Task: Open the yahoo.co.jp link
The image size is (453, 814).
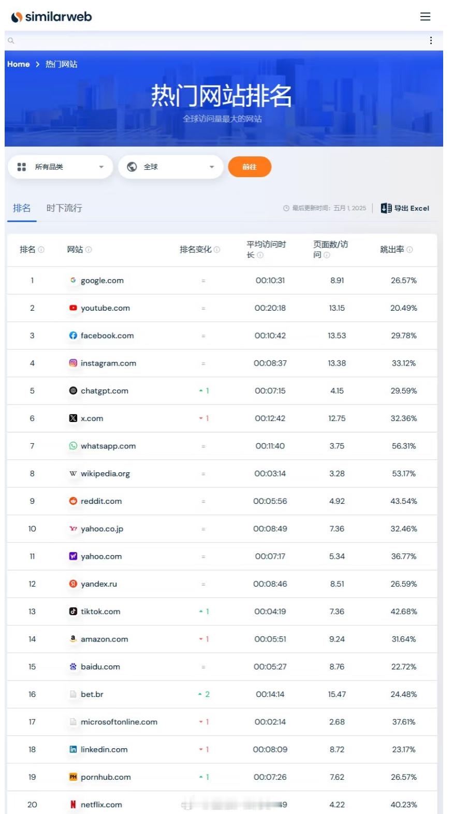Action: coord(102,529)
